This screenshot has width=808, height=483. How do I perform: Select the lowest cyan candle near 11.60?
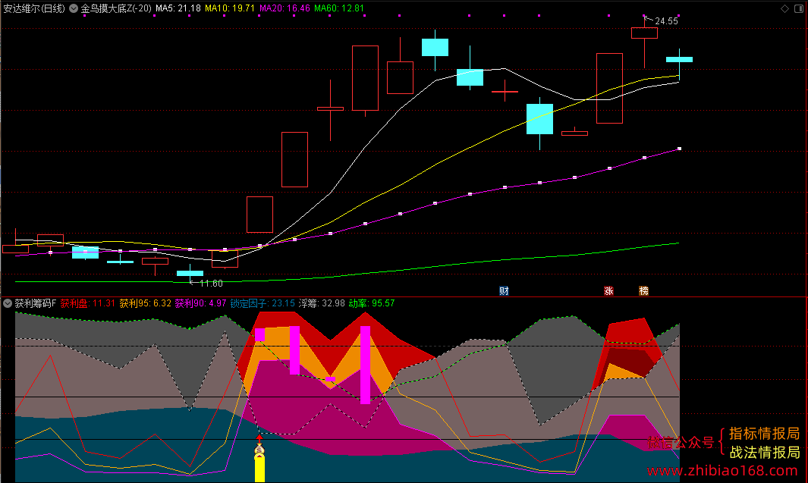[190, 272]
